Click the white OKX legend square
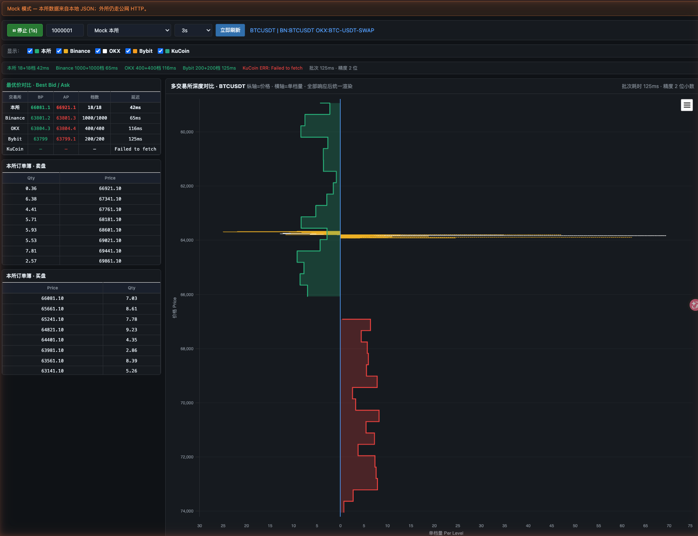This screenshot has width=698, height=536. (x=105, y=51)
